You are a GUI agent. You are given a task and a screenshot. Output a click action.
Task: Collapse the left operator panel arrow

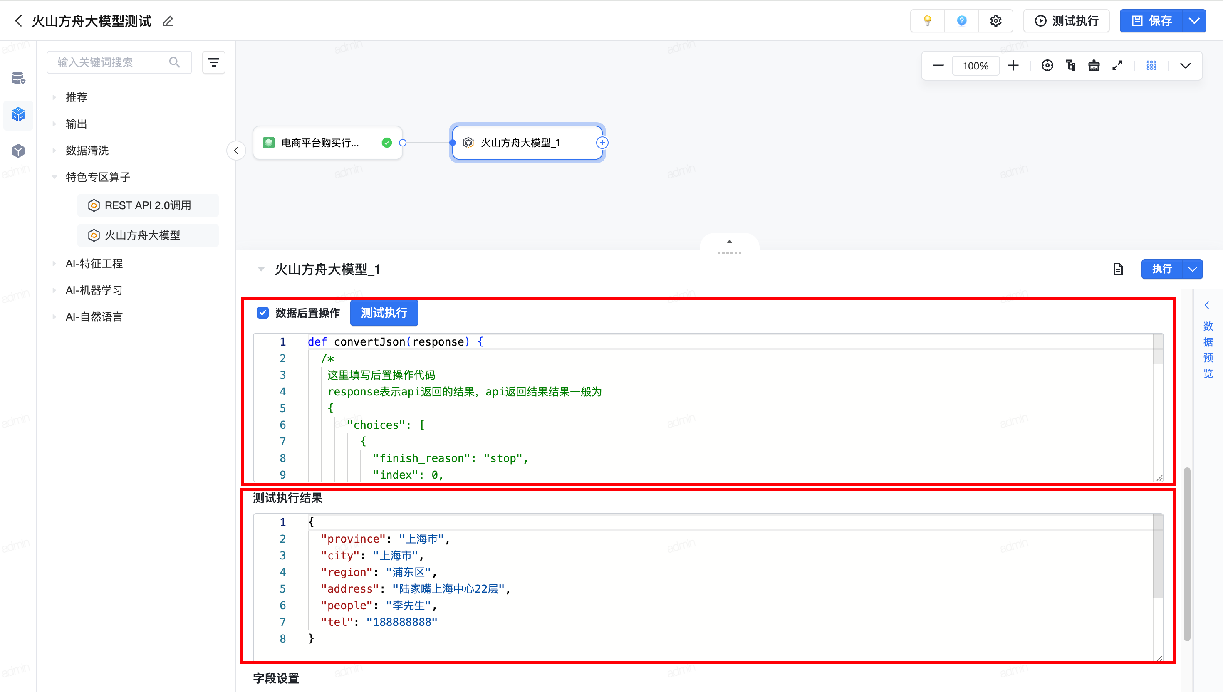click(236, 151)
